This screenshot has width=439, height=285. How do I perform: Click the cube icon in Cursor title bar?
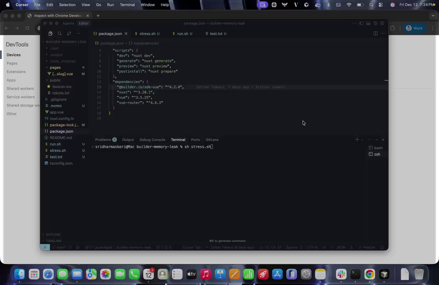(x=375, y=23)
